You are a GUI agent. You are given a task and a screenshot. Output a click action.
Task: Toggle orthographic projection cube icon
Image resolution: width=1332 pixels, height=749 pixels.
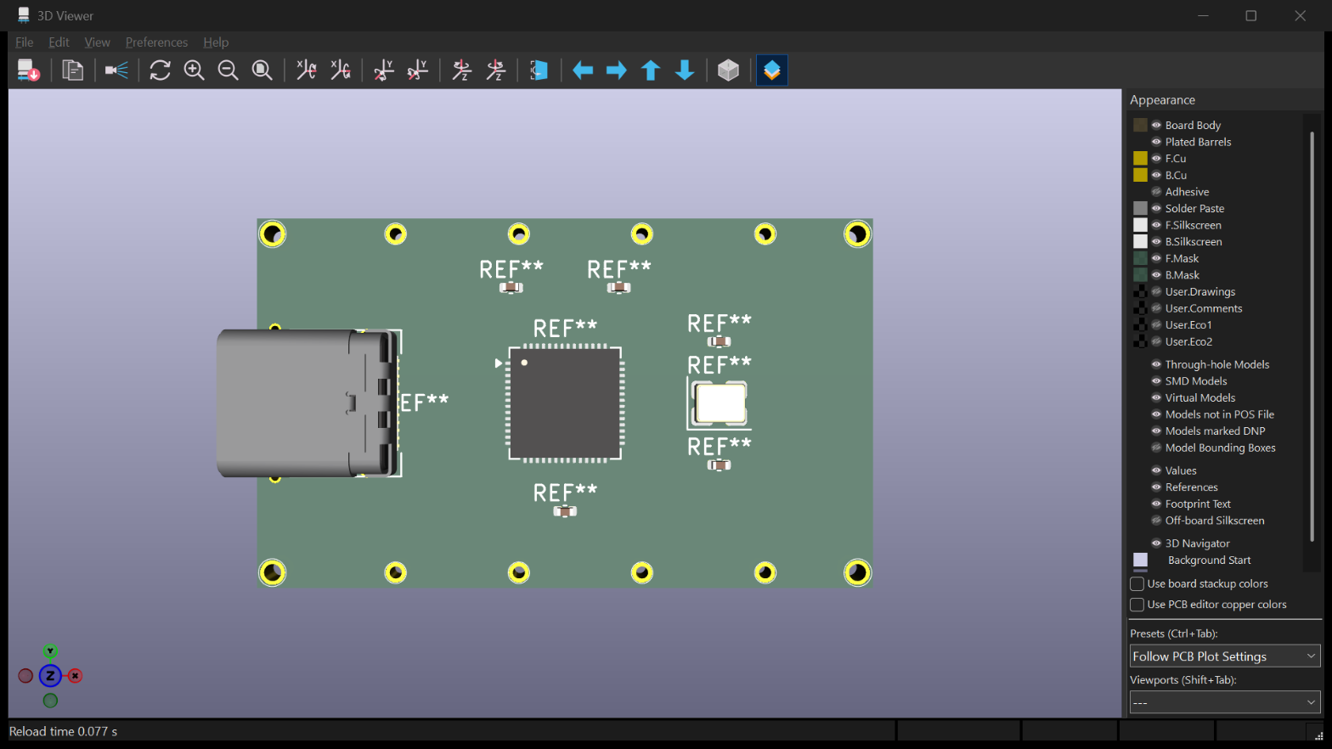[728, 70]
